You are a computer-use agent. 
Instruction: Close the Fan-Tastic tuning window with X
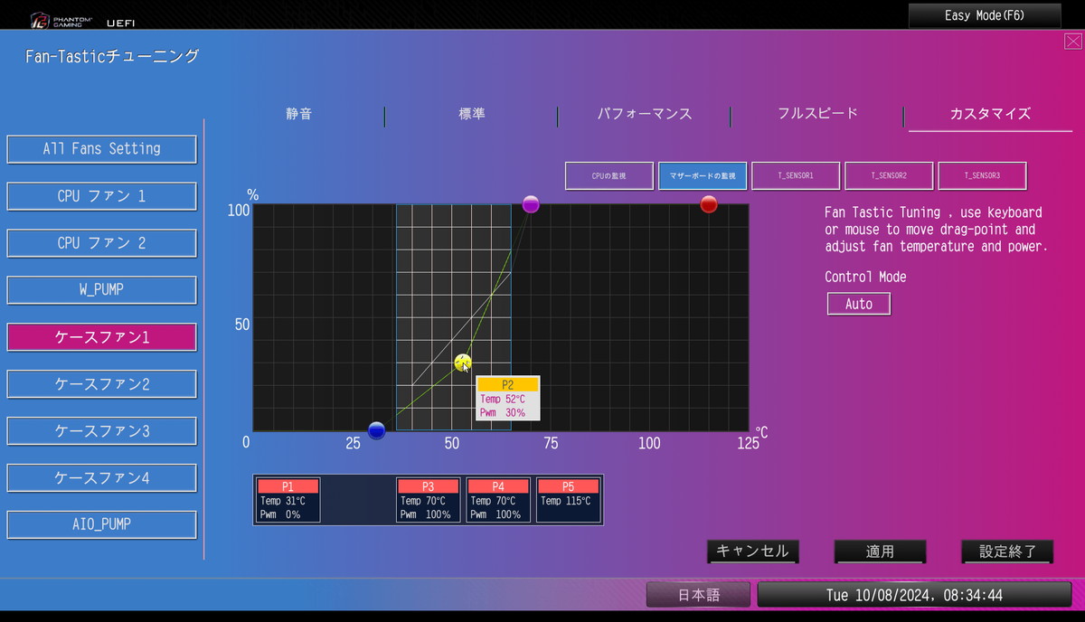(1072, 41)
